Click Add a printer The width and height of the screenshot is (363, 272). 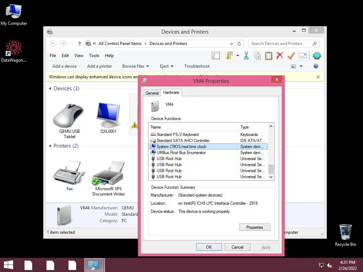[x=99, y=66]
